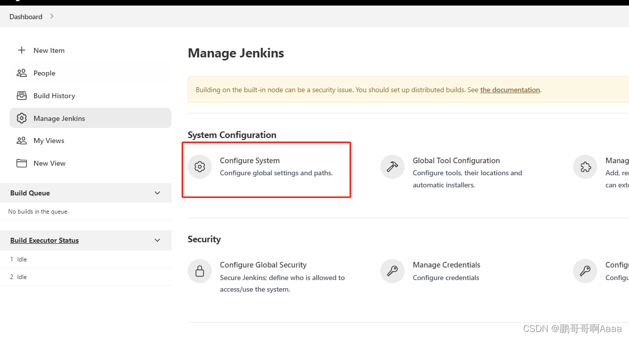Go to Dashboard breadcrumb link

[x=26, y=17]
